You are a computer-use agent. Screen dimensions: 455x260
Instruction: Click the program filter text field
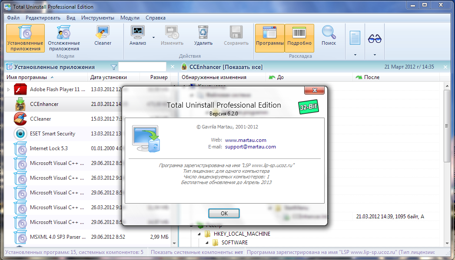click(142, 67)
